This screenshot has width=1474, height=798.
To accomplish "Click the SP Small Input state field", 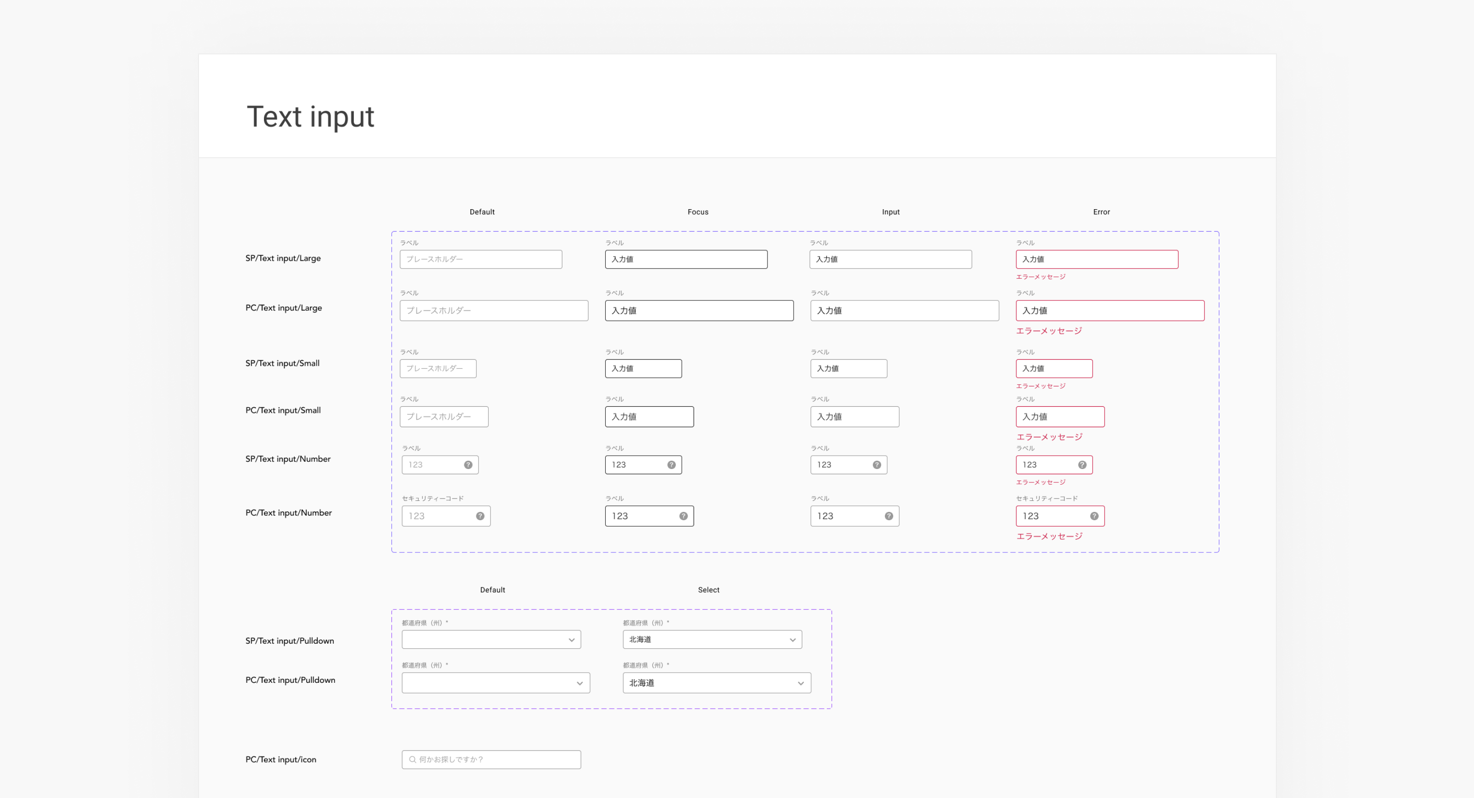I will point(848,369).
